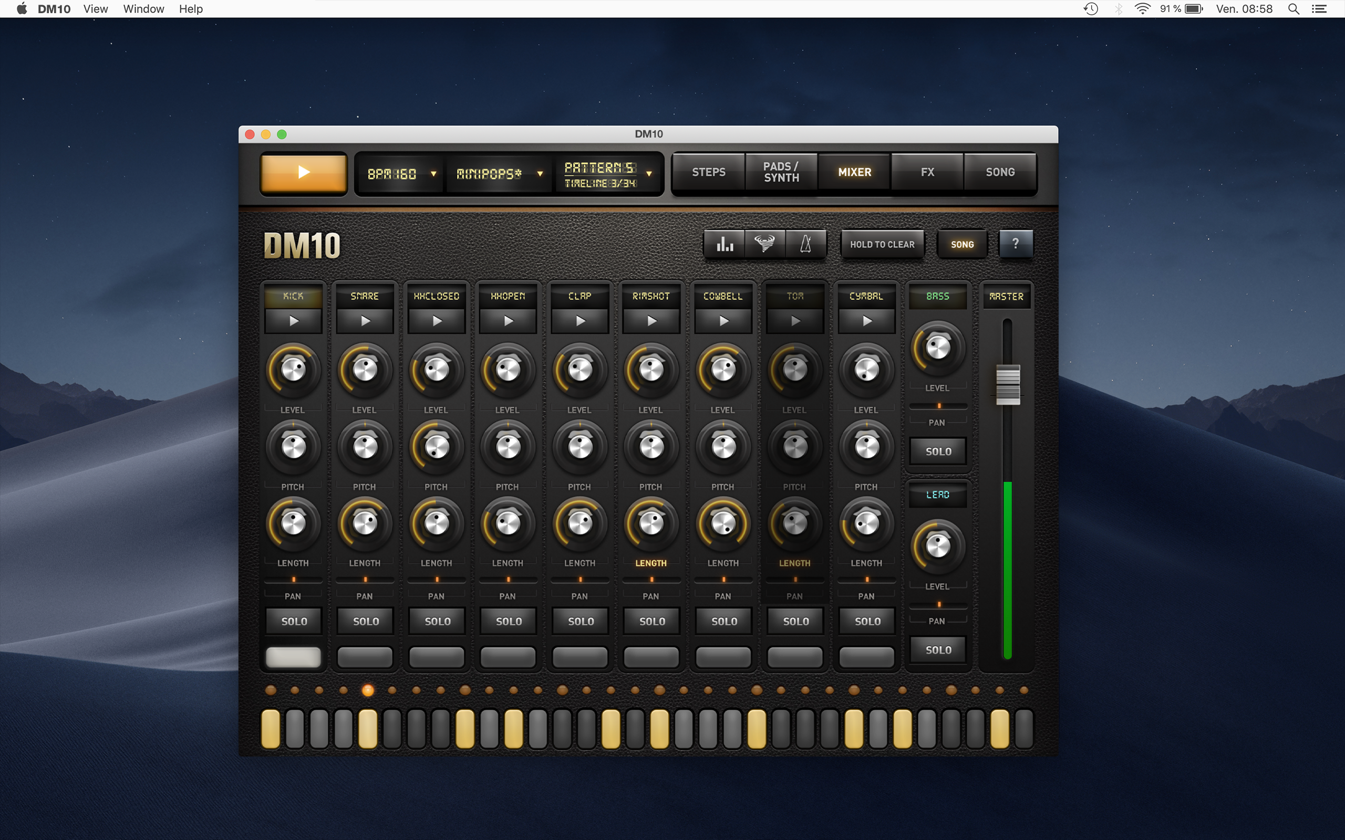
Task: Switch to the MIXER tab
Action: (x=854, y=172)
